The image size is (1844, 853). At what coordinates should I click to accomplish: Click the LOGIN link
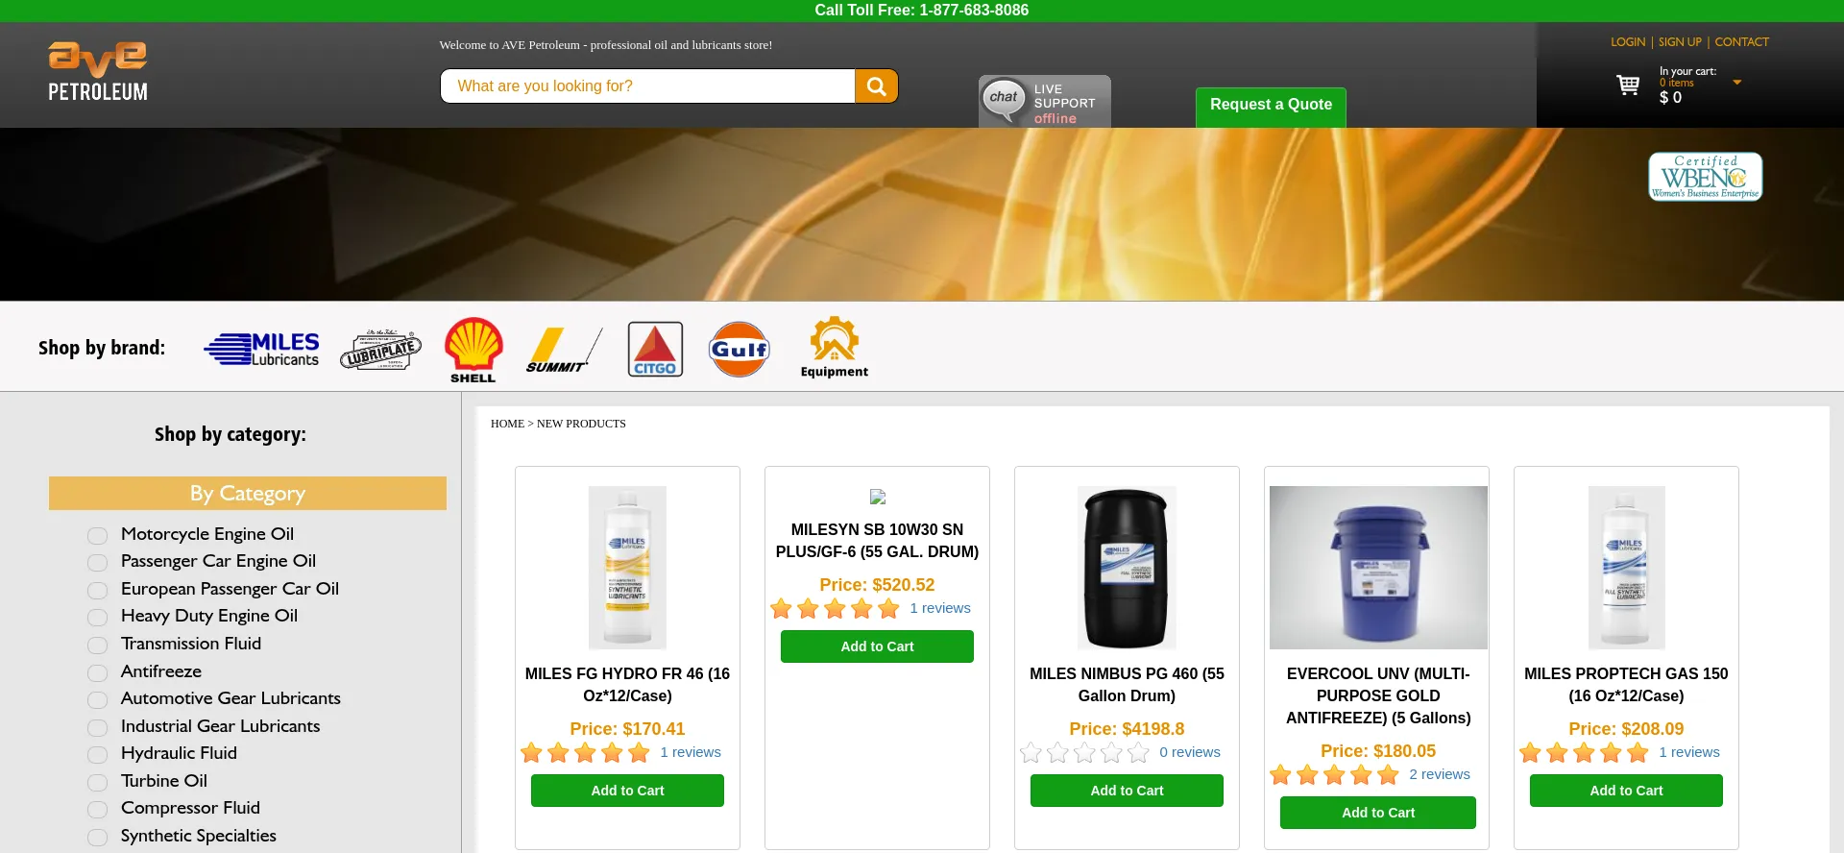click(x=1628, y=42)
